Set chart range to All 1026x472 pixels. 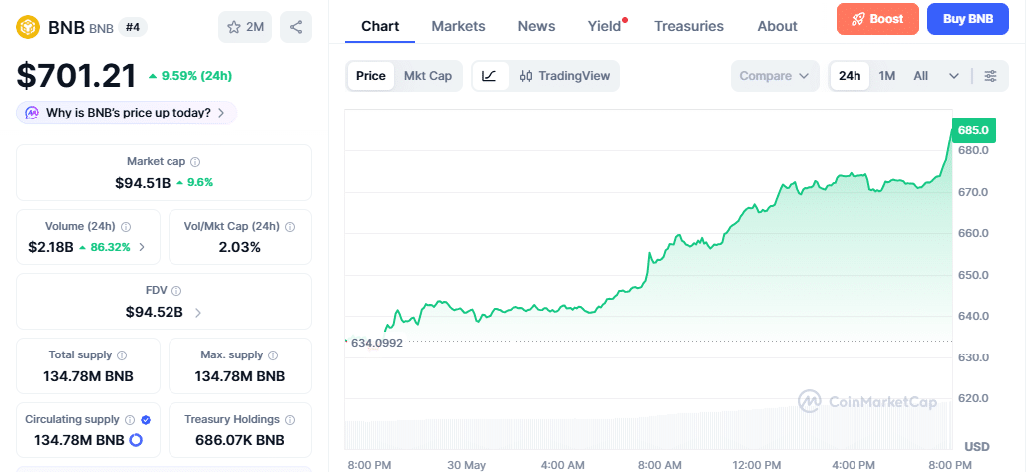coord(920,75)
